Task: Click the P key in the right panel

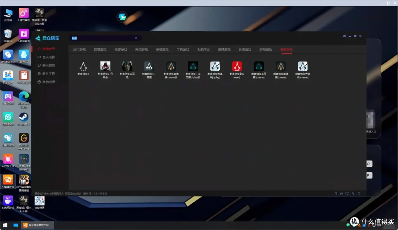Action: click(369, 175)
